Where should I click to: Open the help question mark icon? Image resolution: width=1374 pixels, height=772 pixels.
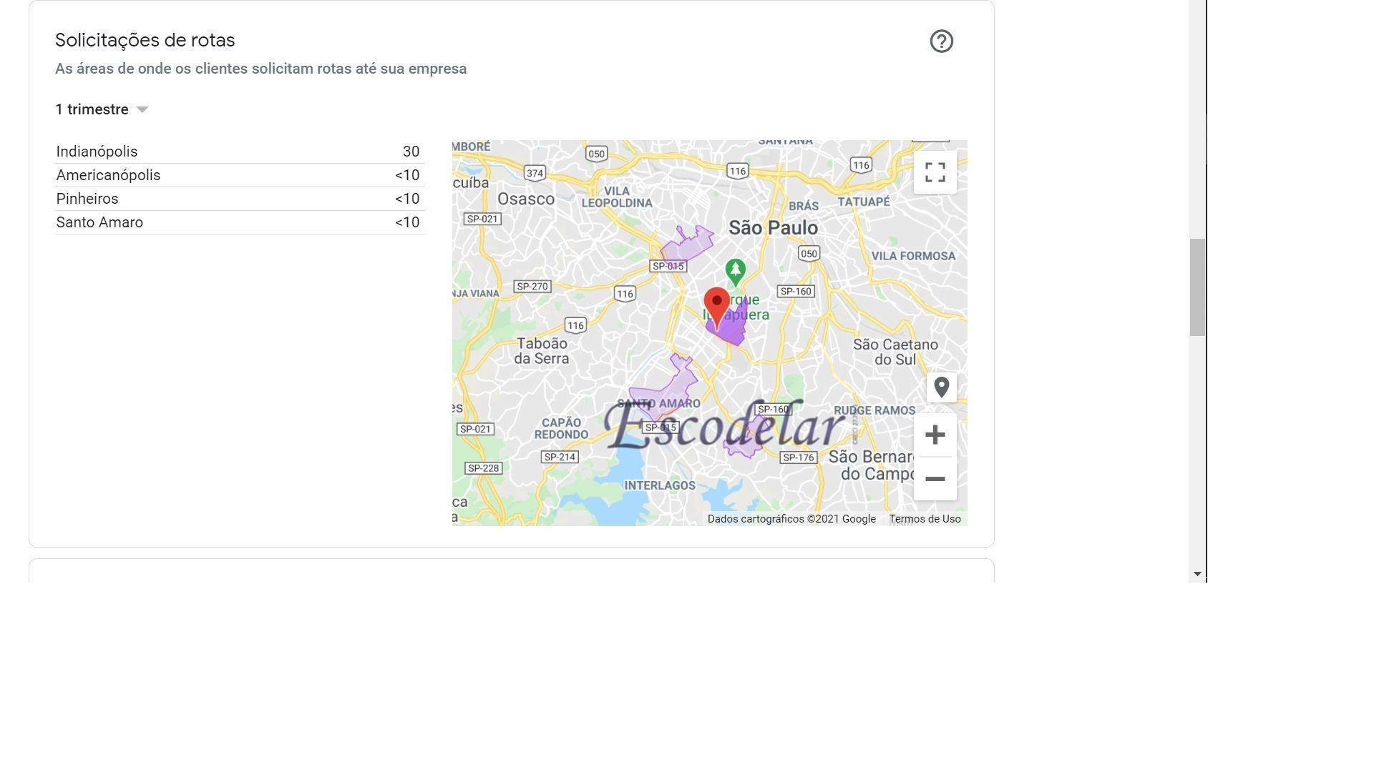click(941, 41)
